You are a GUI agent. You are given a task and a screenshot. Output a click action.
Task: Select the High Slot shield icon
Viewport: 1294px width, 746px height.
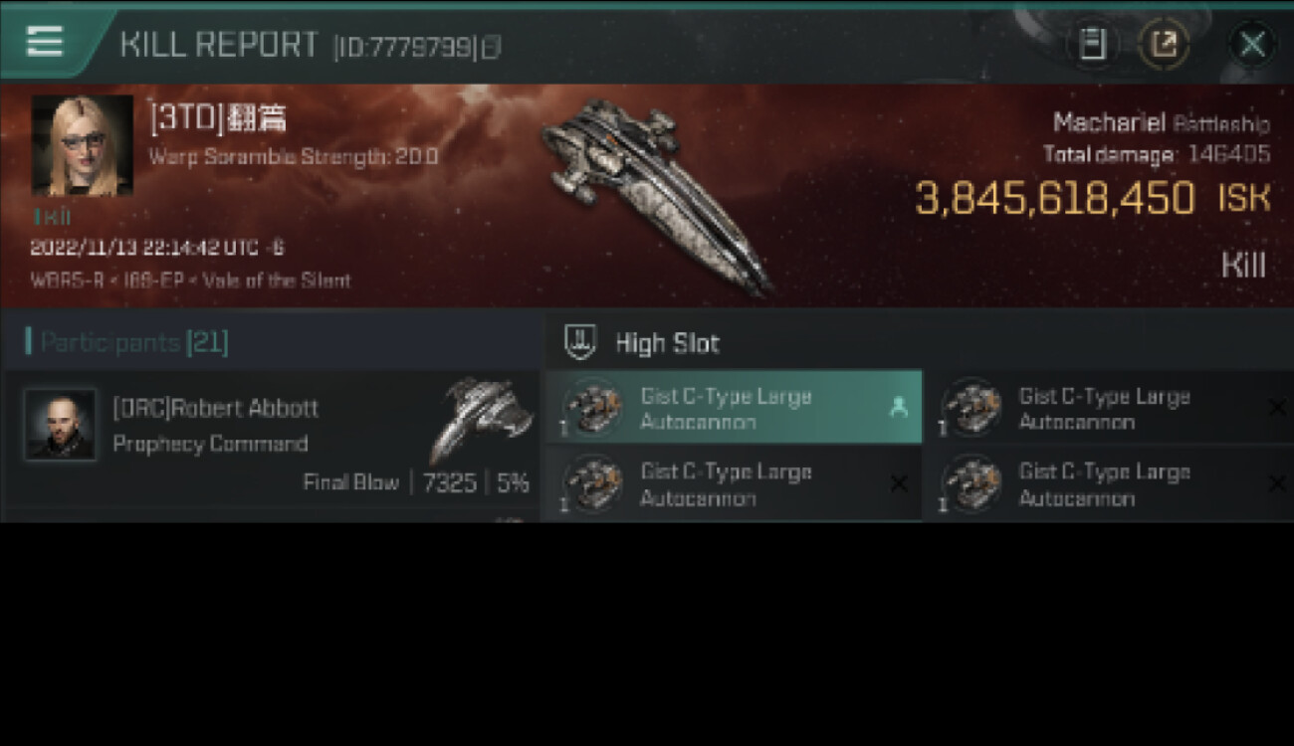coord(579,343)
